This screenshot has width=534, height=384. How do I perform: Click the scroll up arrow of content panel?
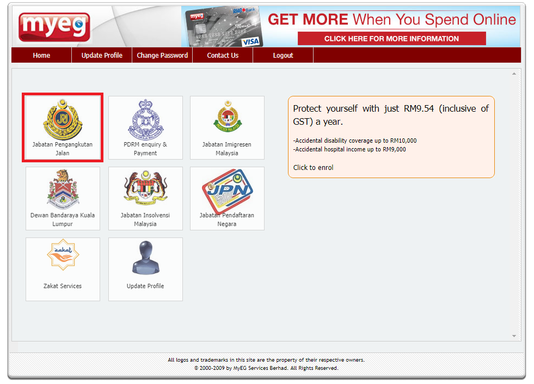click(x=514, y=74)
